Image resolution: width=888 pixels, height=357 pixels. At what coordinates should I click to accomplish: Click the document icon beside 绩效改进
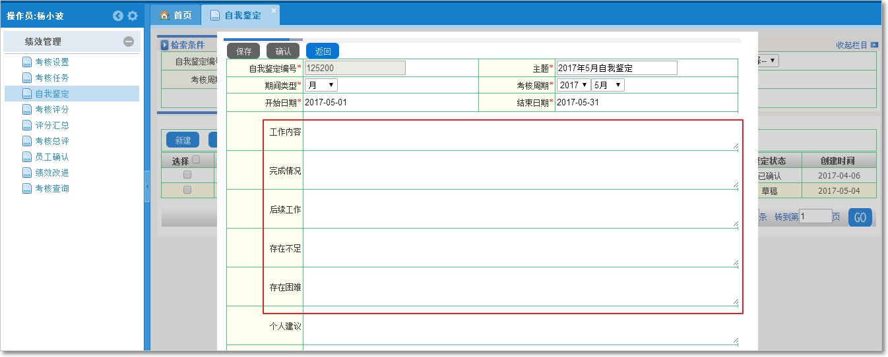pos(27,173)
